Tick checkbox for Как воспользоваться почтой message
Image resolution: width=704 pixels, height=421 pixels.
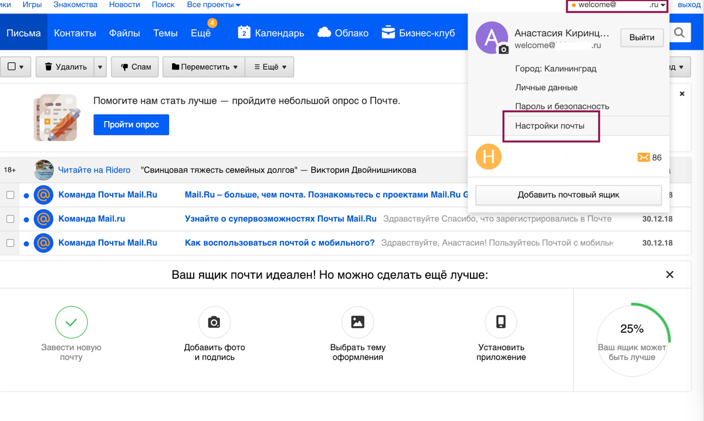10,243
